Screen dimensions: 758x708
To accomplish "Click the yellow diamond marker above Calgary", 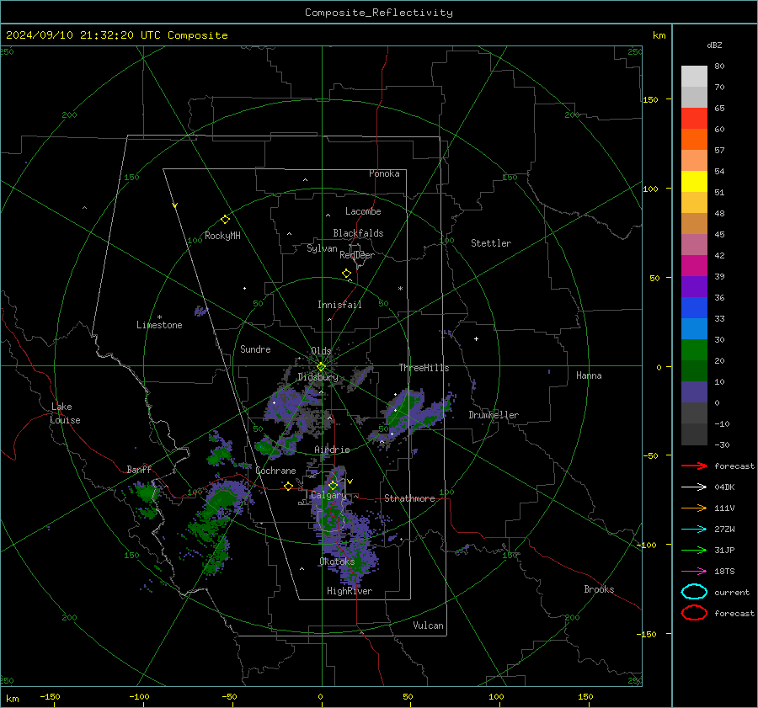I will [333, 485].
